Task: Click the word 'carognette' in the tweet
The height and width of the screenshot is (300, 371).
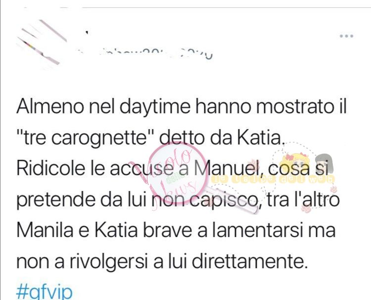Action: pyautogui.click(x=99, y=138)
